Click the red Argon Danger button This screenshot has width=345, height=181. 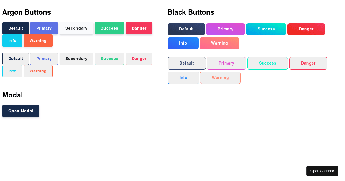[x=139, y=28]
